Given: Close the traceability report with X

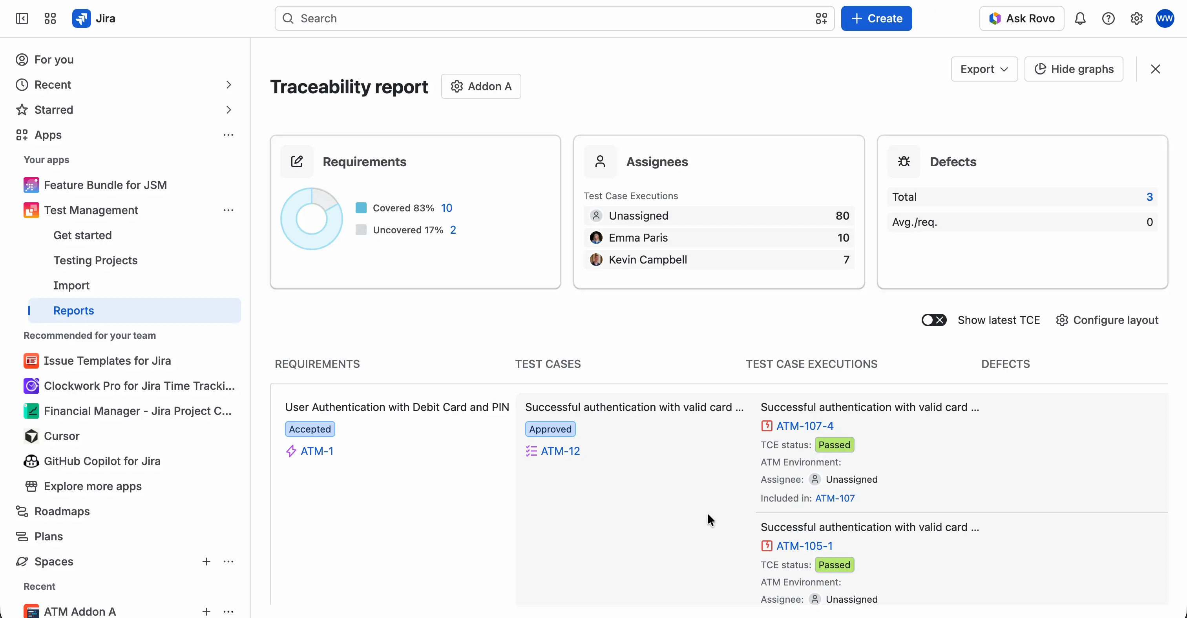Looking at the screenshot, I should coord(1155,69).
